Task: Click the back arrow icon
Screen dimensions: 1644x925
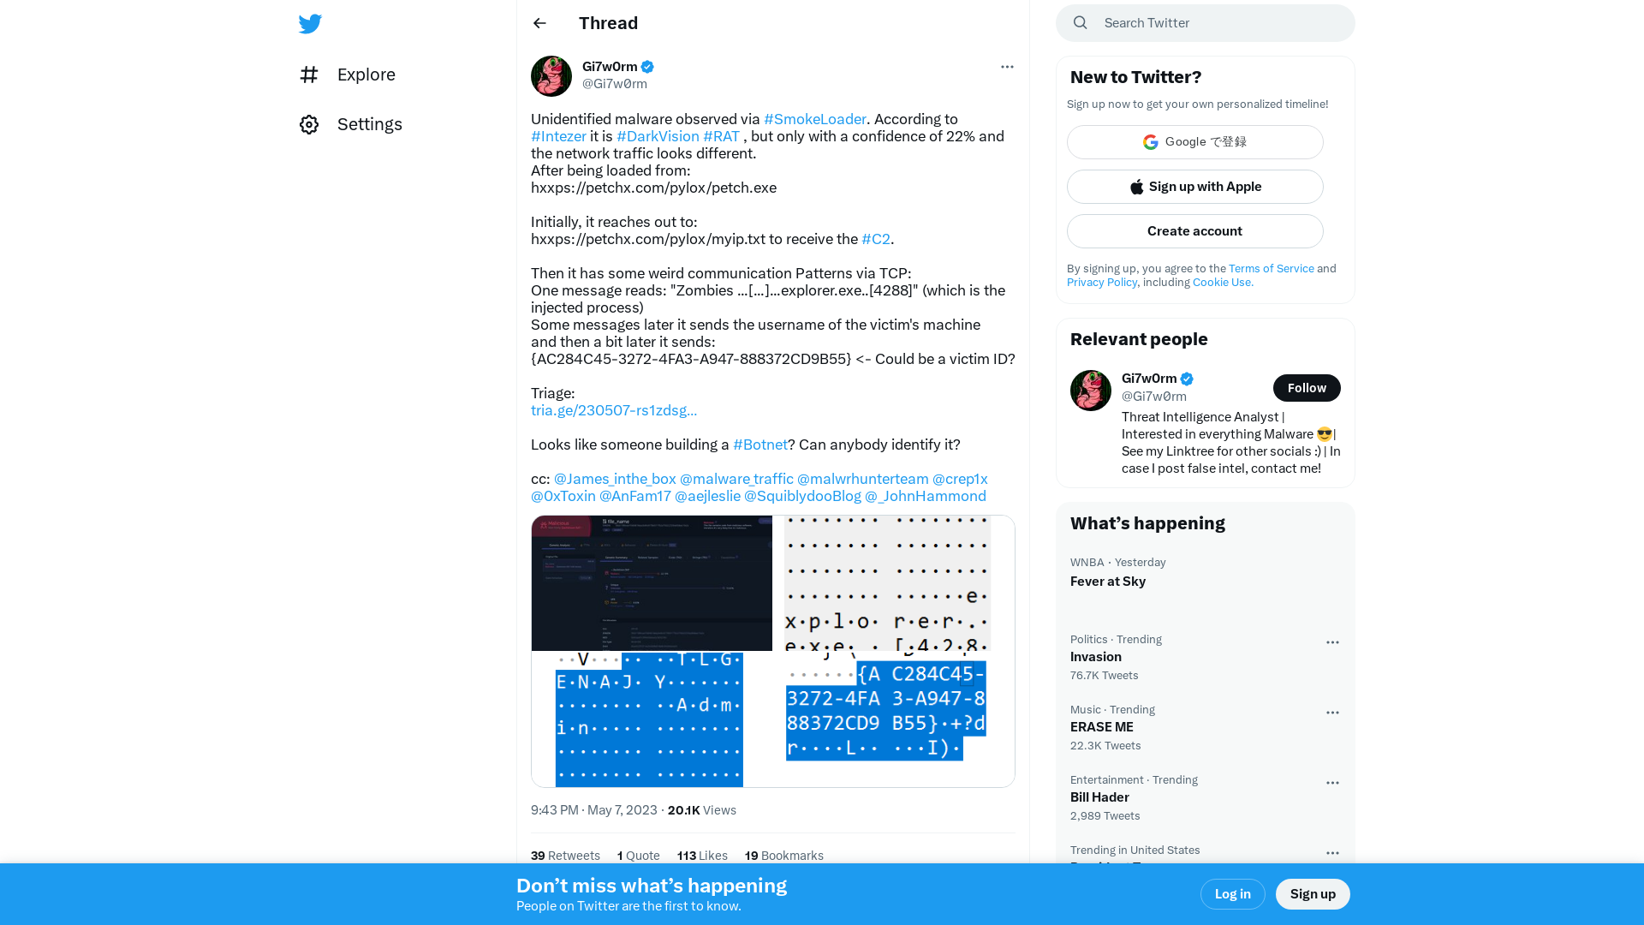Action: 539,22
